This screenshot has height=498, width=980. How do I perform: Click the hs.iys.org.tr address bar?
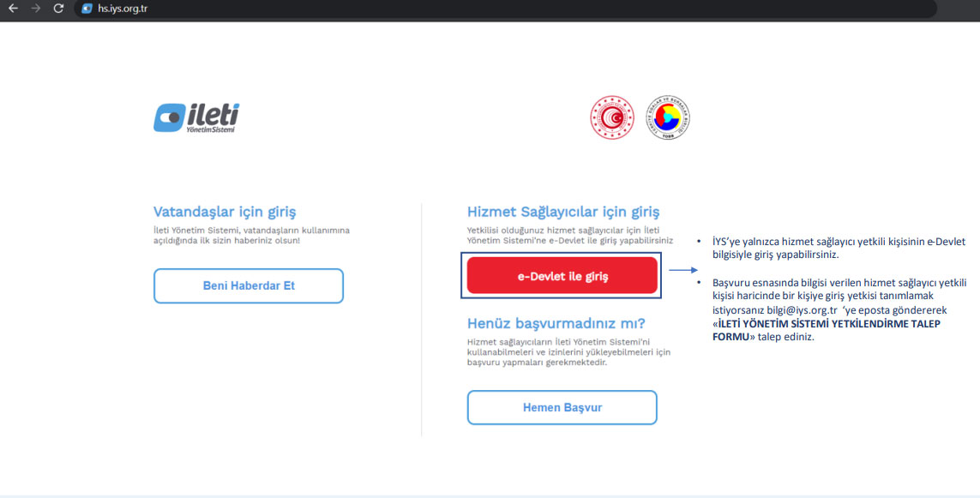pos(505,9)
